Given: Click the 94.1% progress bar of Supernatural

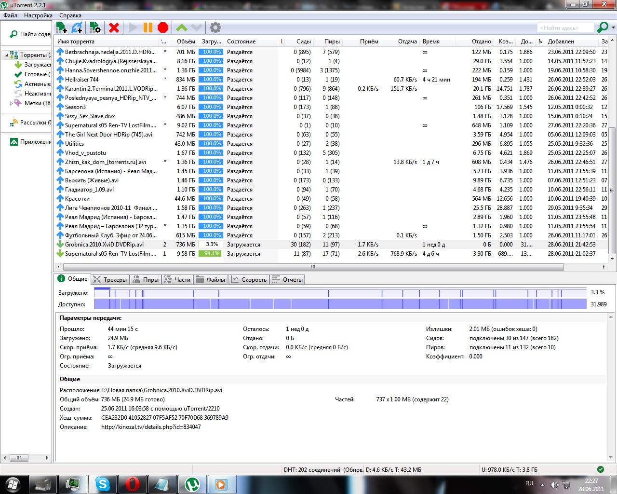Looking at the screenshot, I should (x=212, y=254).
